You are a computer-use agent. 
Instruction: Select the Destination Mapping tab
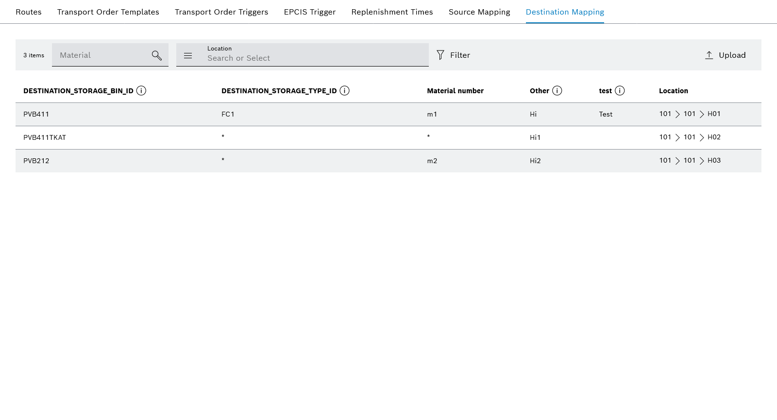(565, 12)
